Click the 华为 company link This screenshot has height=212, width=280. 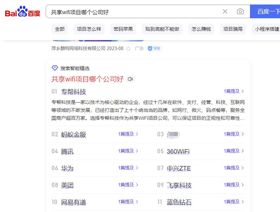[67, 168]
